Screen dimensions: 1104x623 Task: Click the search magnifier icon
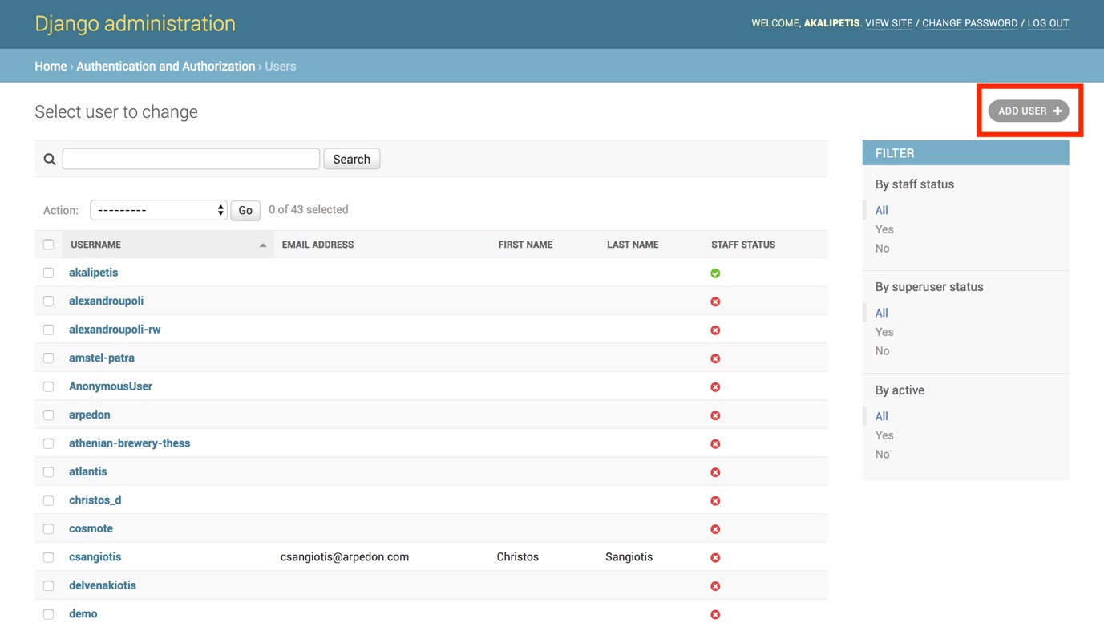[50, 159]
